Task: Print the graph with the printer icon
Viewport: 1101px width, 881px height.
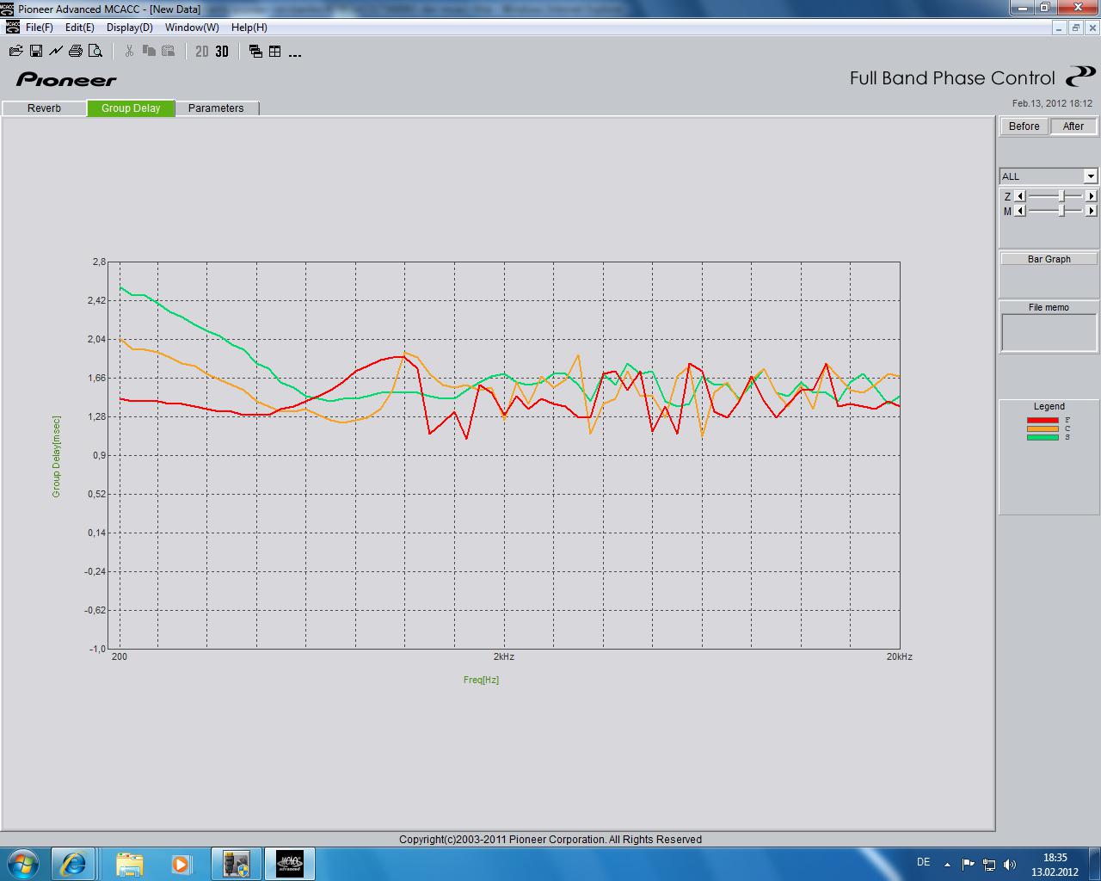Action: [x=76, y=52]
